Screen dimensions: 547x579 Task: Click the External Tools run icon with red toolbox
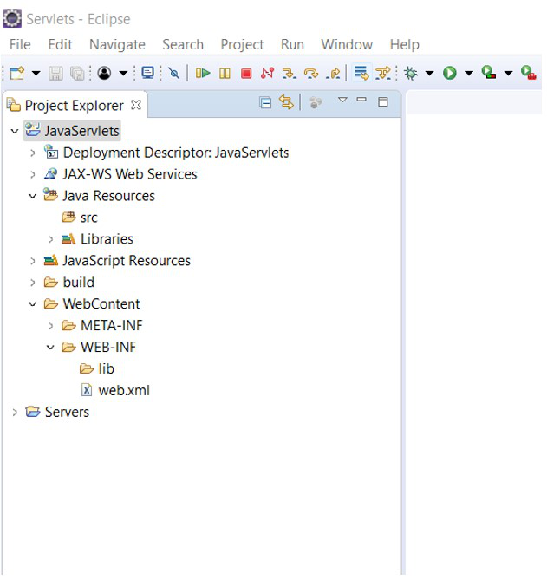529,73
